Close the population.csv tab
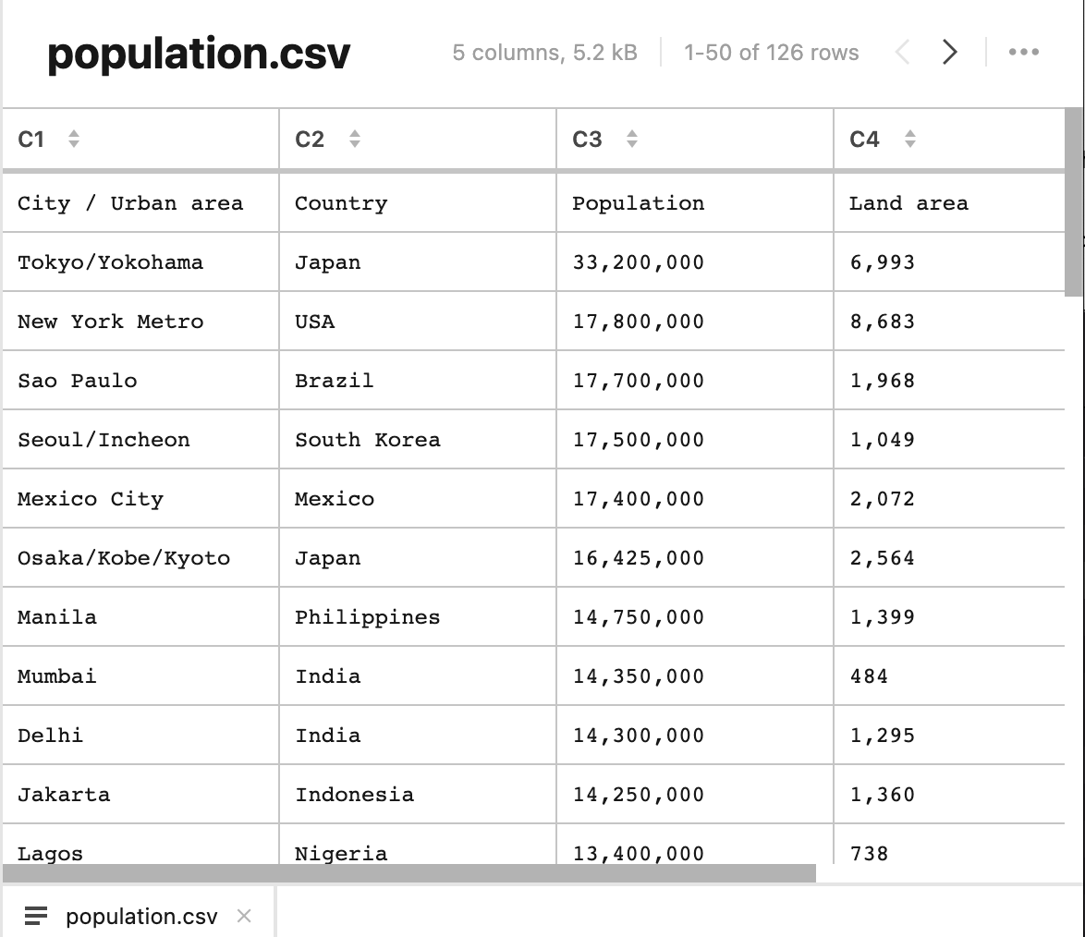The width and height of the screenshot is (1085, 937). pos(244,916)
